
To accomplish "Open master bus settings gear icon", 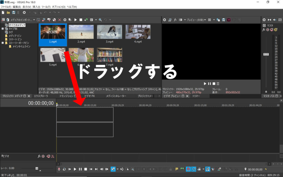I will tap(264, 20).
